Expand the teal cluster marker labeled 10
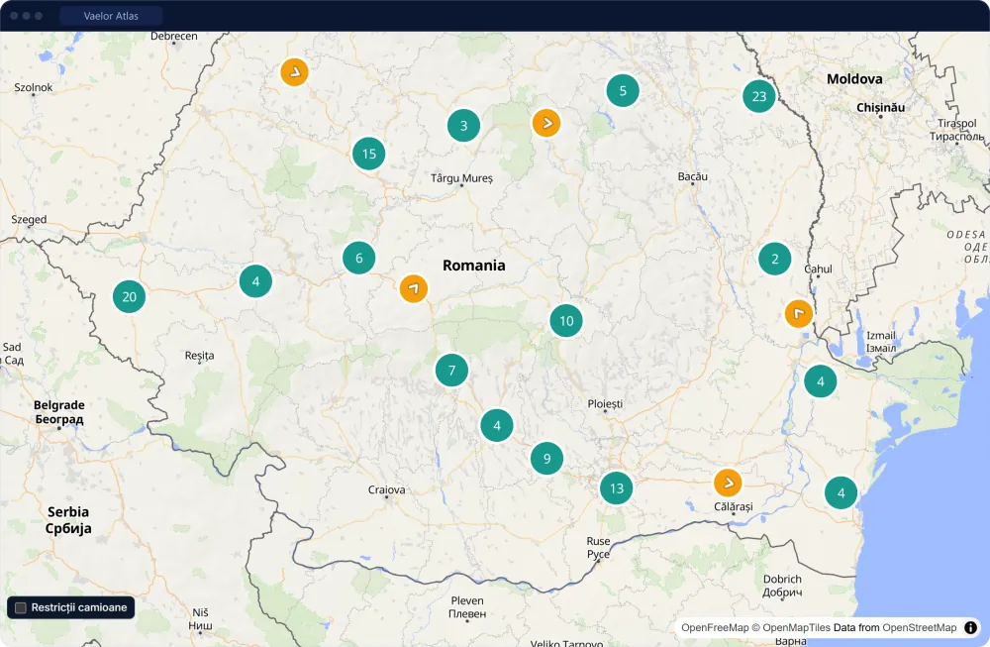Image resolution: width=990 pixels, height=647 pixels. [566, 321]
